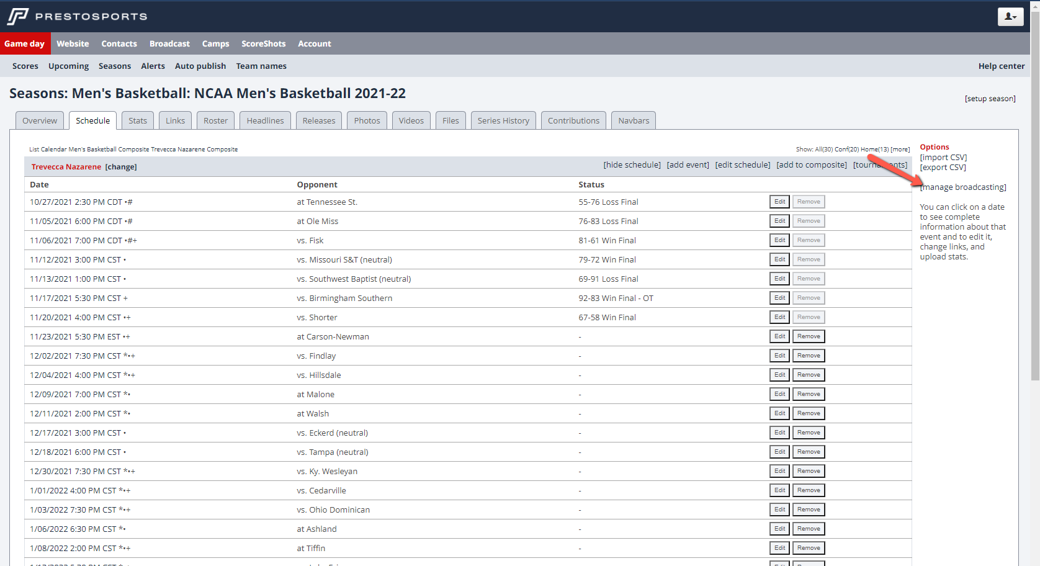
Task: Switch to the Roster tab
Action: (x=215, y=120)
